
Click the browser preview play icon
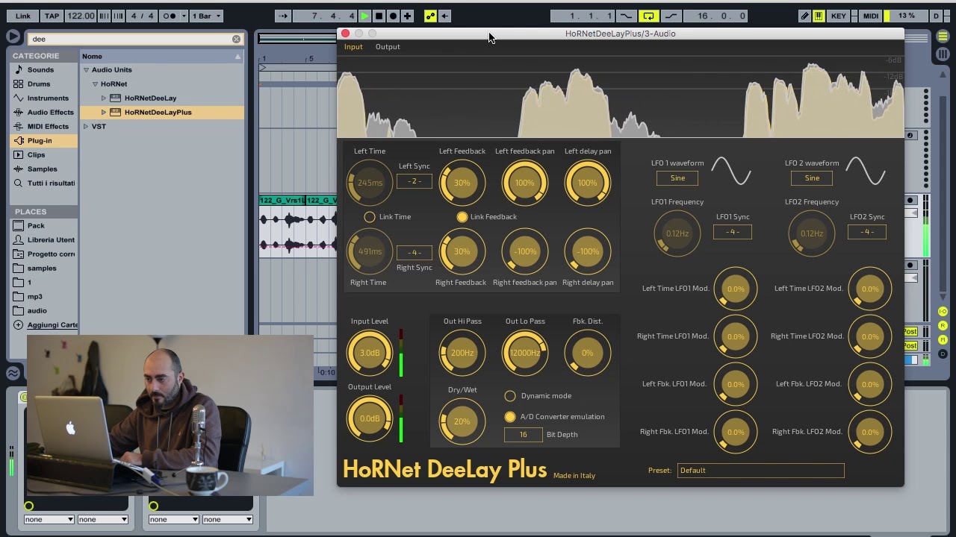coord(13,37)
